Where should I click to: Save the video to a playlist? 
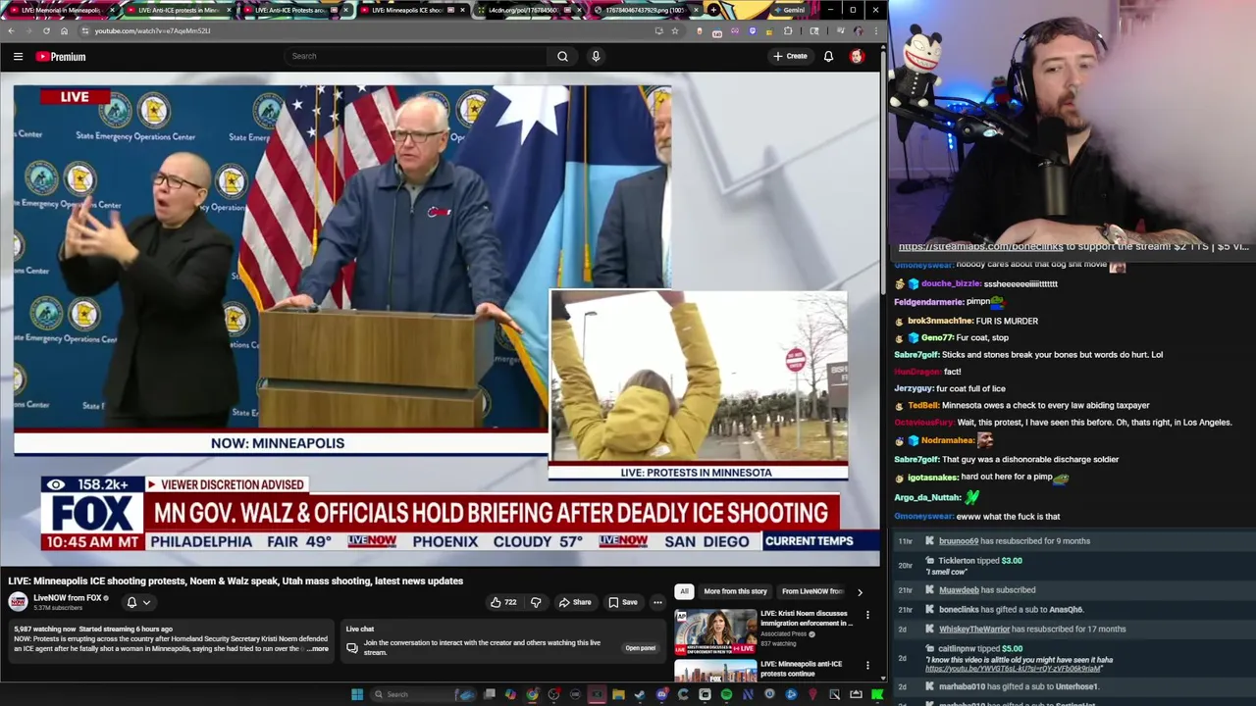click(623, 602)
